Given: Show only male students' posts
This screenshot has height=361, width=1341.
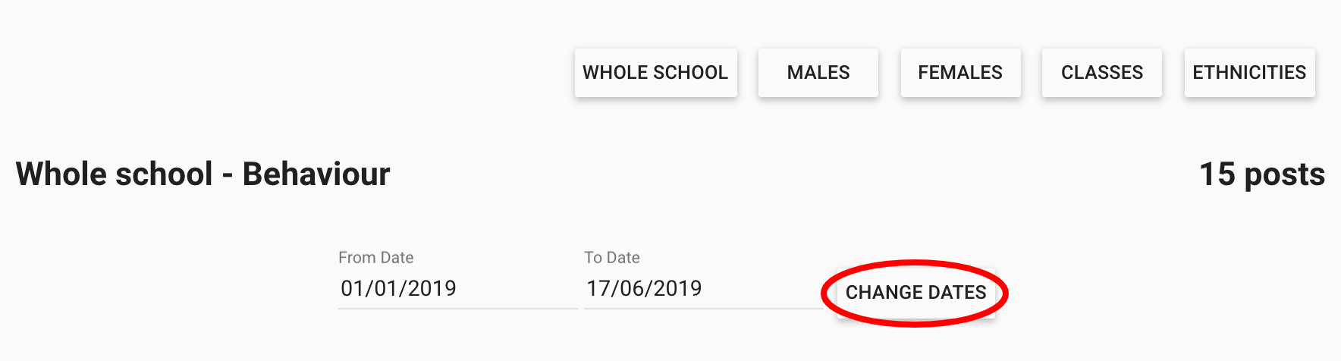Looking at the screenshot, I should [x=818, y=73].
